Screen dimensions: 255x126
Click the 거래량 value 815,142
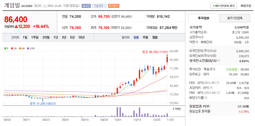[163, 17]
